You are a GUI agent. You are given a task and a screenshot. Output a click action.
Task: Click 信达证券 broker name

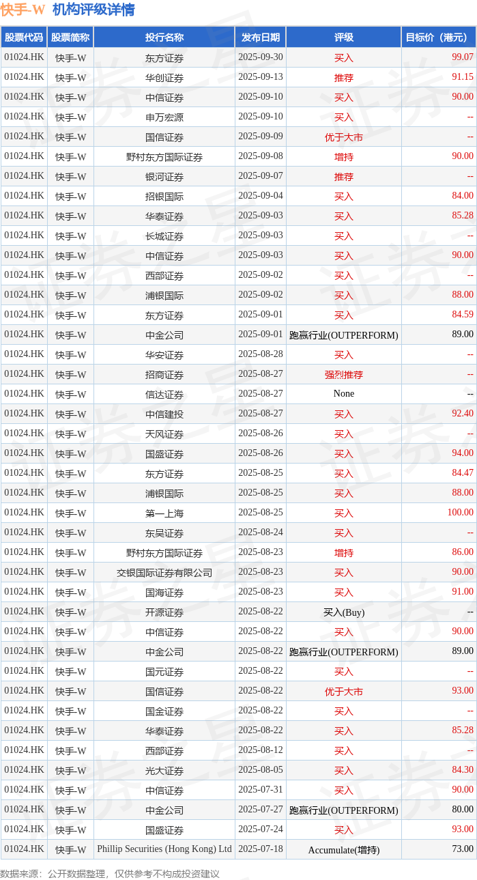(x=164, y=394)
